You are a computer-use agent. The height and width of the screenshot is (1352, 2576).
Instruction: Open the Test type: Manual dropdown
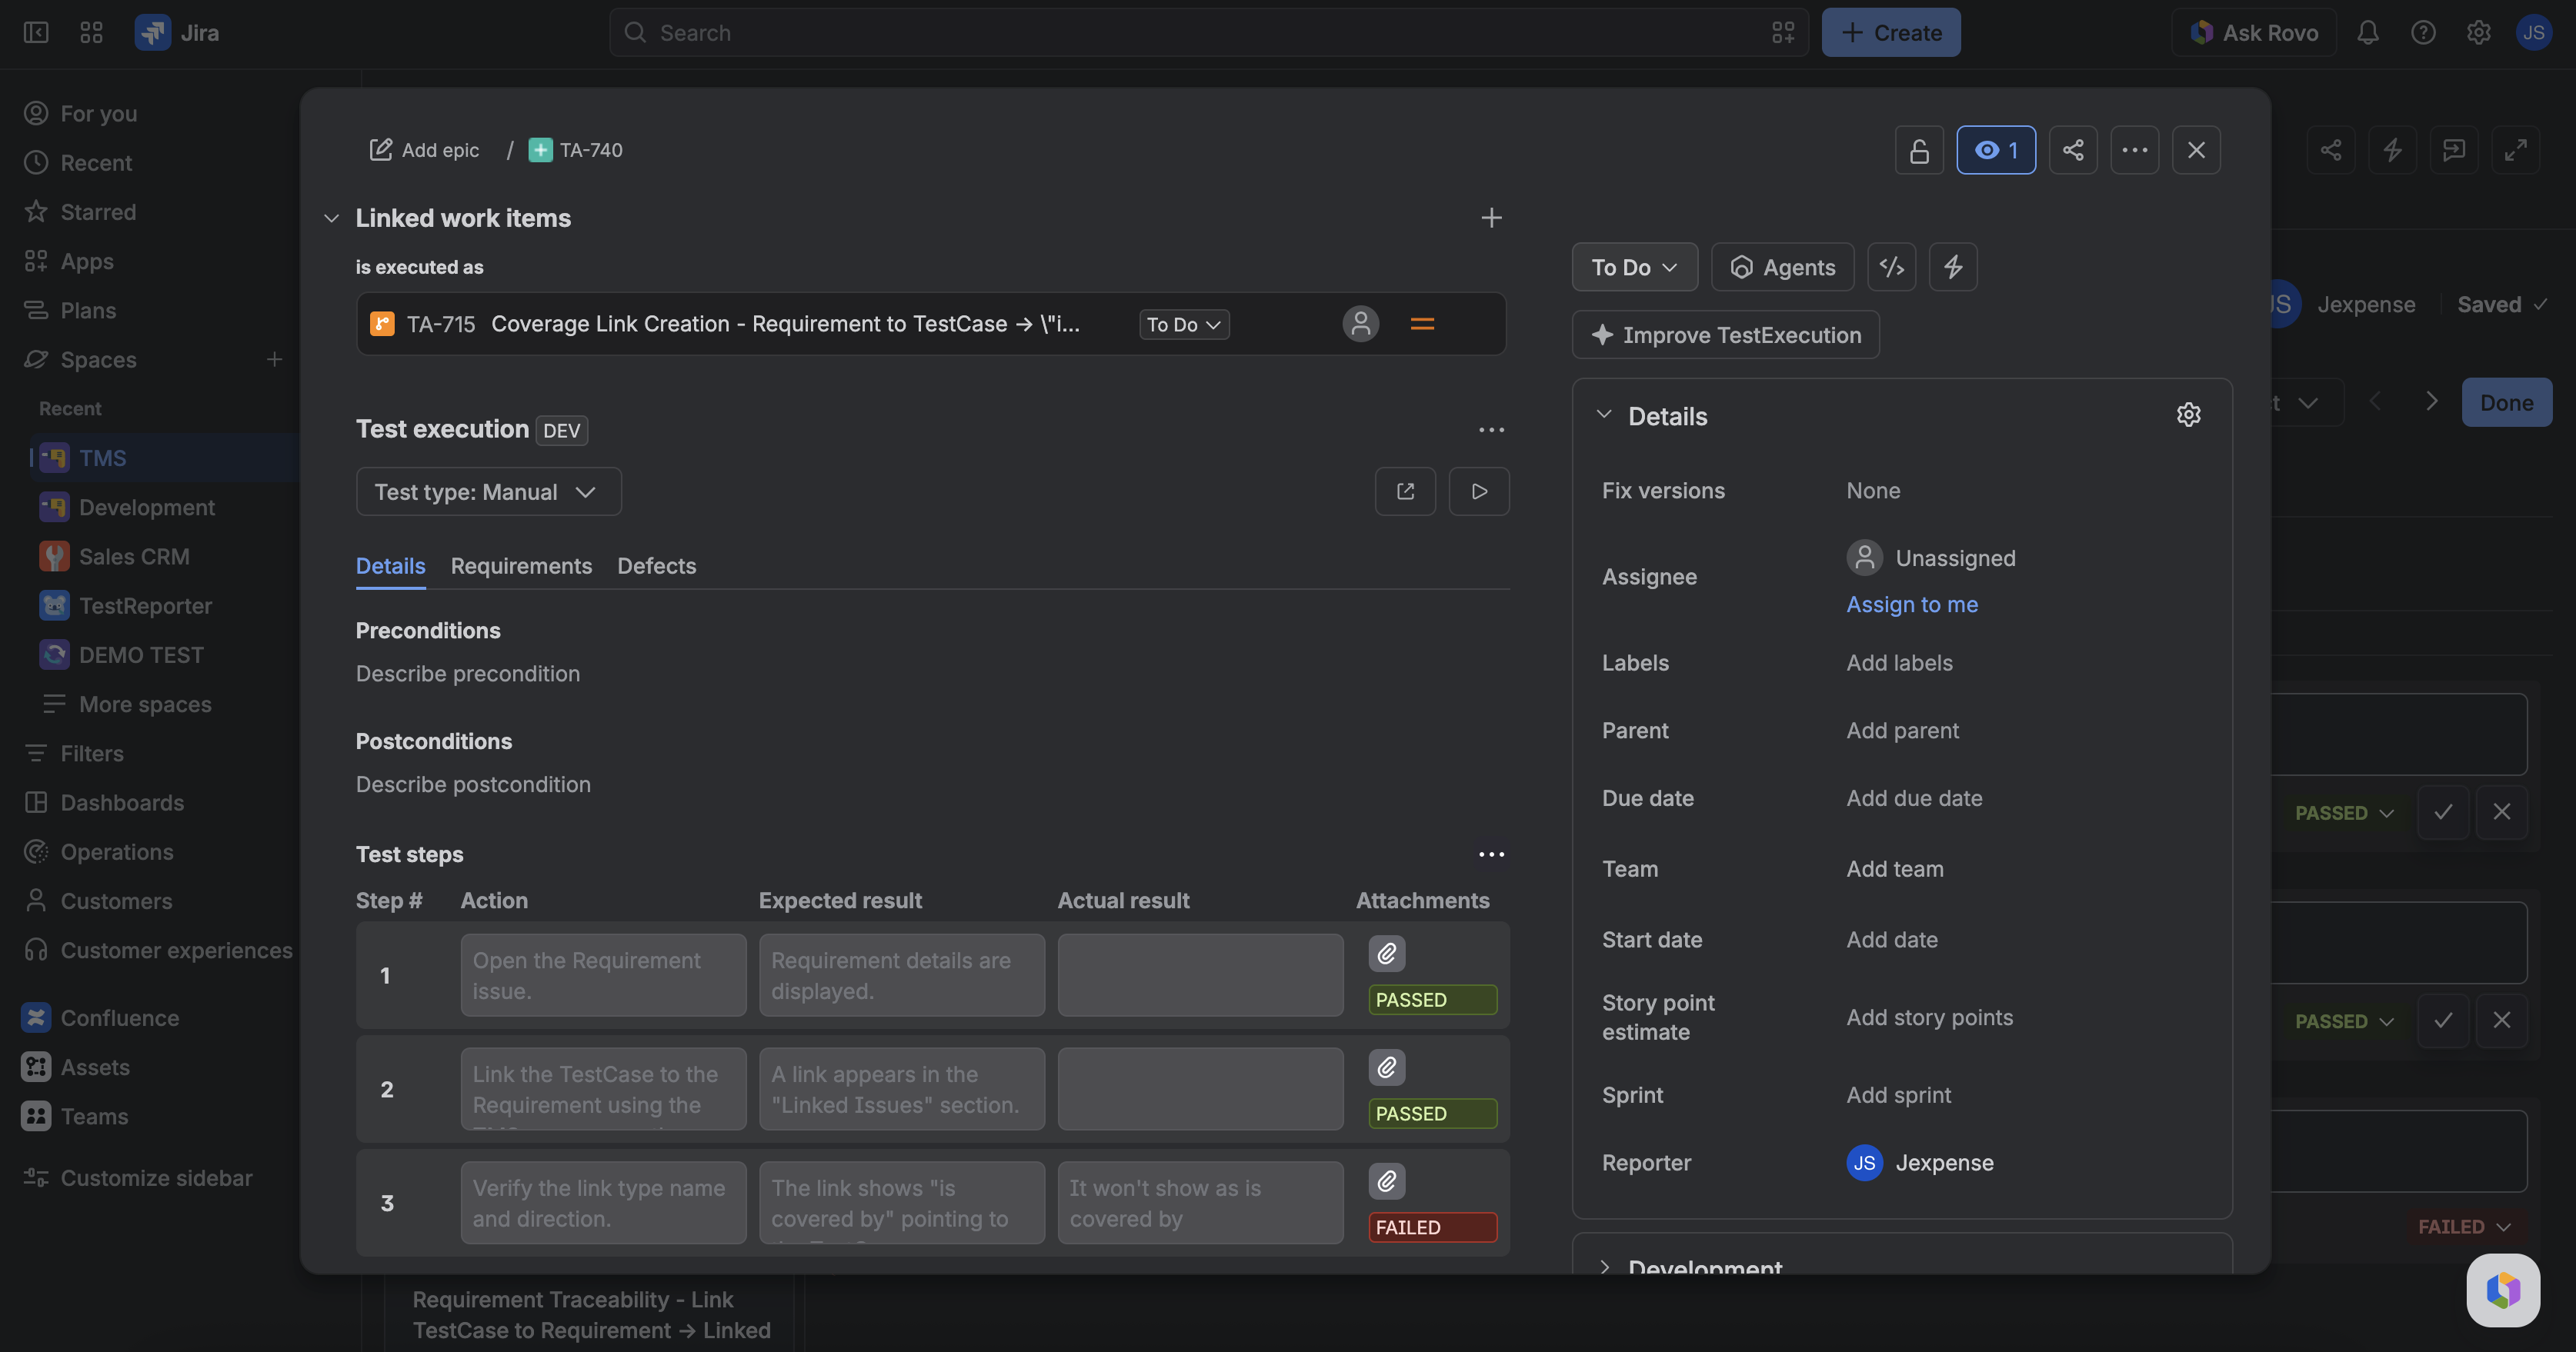[x=489, y=491]
